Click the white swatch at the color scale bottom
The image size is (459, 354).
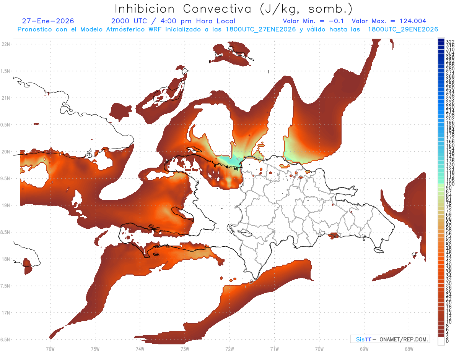click(x=441, y=341)
